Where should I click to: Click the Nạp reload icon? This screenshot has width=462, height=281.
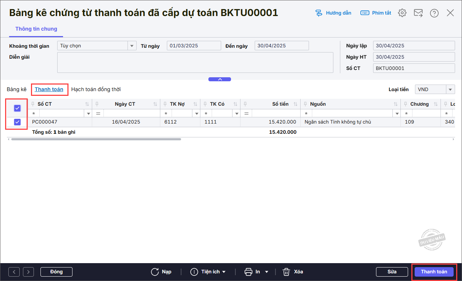click(155, 272)
